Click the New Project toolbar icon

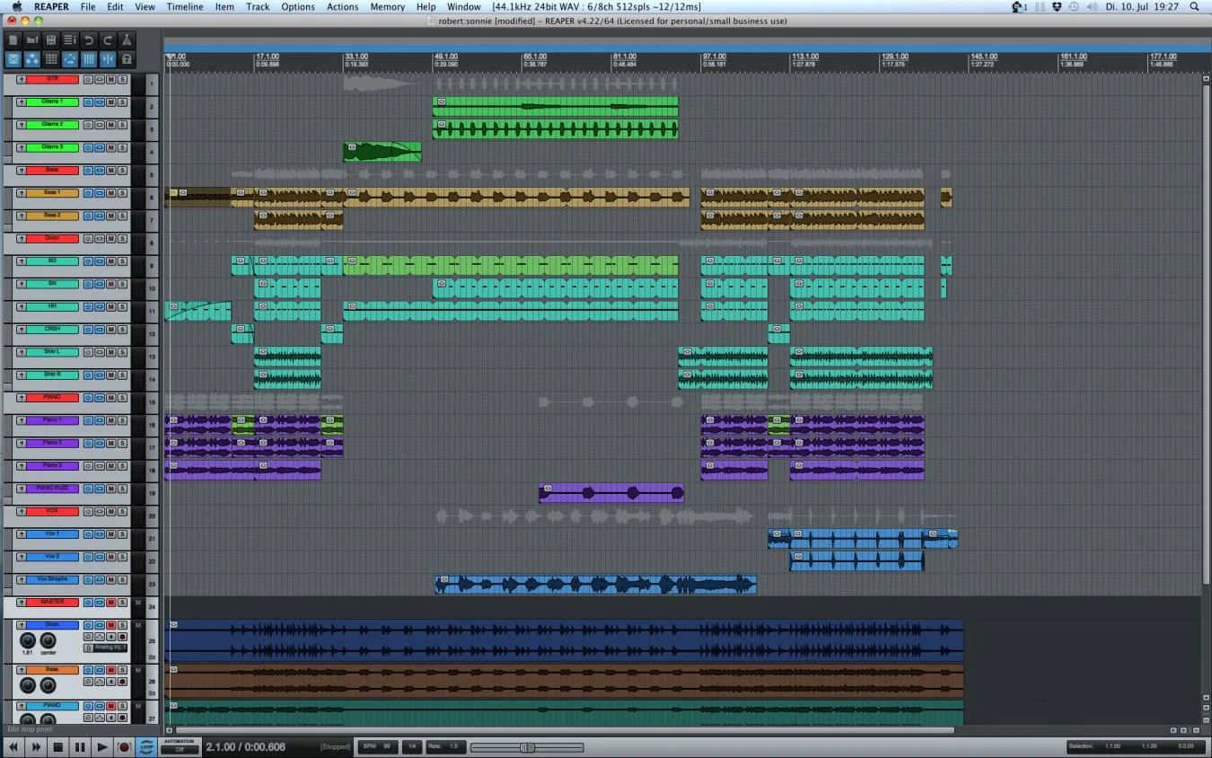[13, 40]
